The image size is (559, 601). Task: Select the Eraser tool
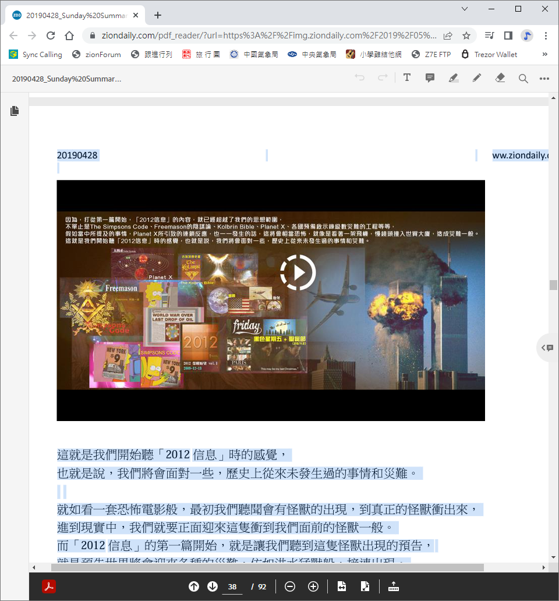500,78
